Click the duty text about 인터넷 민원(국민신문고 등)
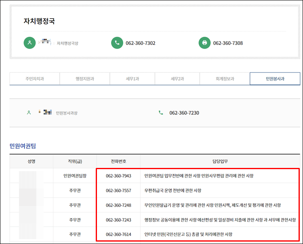 pos(188,235)
